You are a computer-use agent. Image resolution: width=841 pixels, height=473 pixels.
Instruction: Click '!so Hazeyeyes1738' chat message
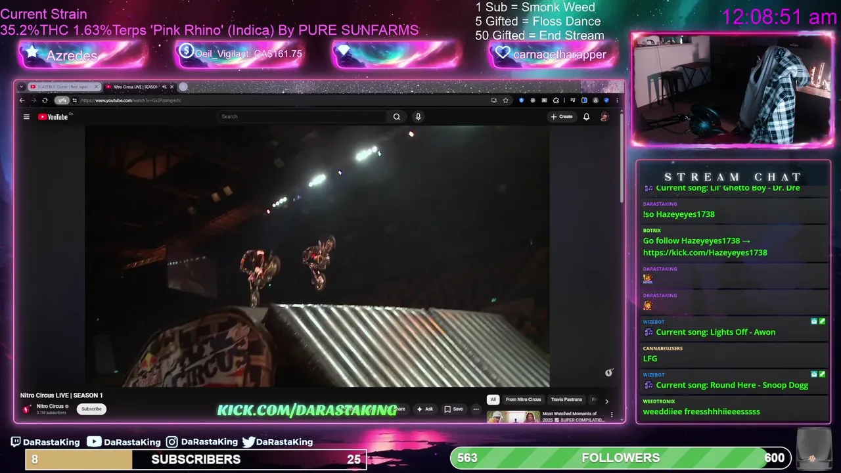[679, 214]
